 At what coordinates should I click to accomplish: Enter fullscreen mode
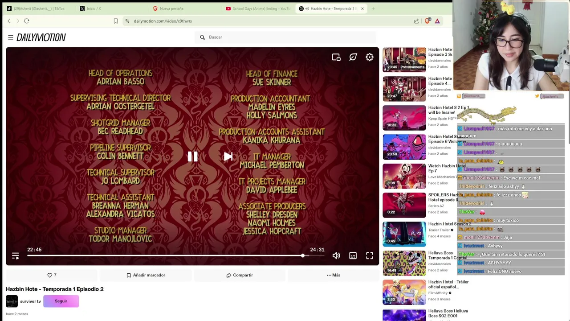pyautogui.click(x=370, y=256)
